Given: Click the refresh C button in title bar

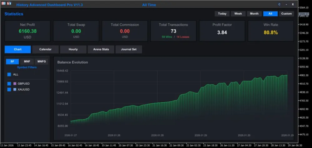Looking at the screenshot, I should [x=279, y=4].
